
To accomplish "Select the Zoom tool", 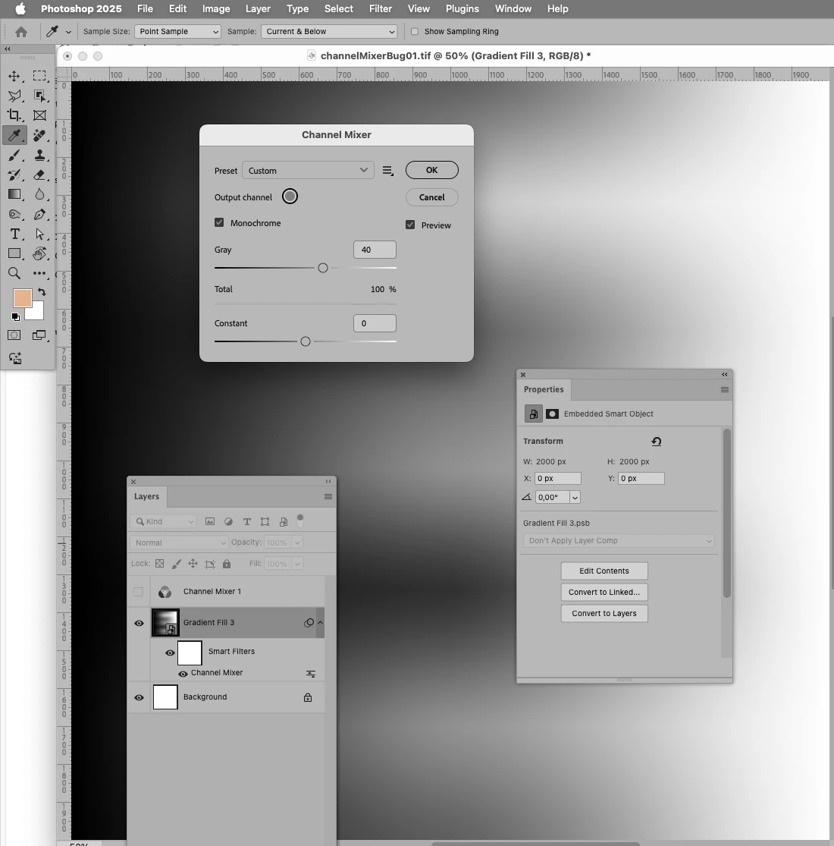I will tap(14, 274).
